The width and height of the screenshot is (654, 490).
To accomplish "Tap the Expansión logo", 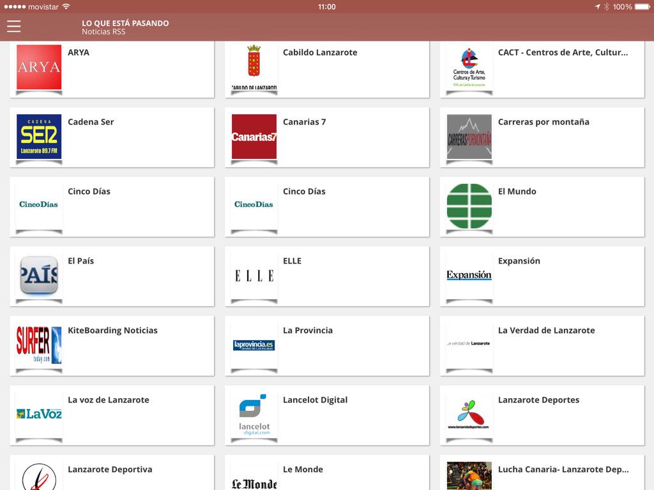I will click(x=469, y=275).
